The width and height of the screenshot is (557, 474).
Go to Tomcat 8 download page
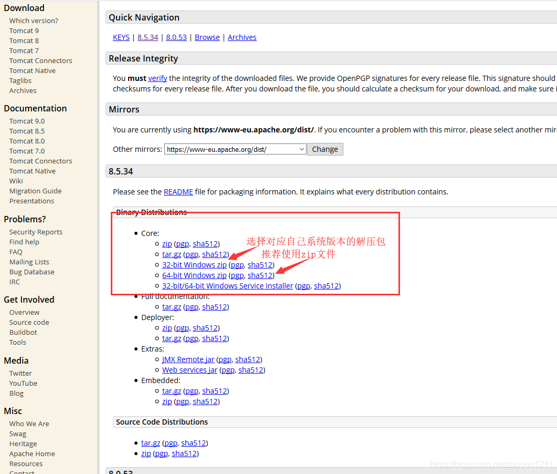[24, 40]
